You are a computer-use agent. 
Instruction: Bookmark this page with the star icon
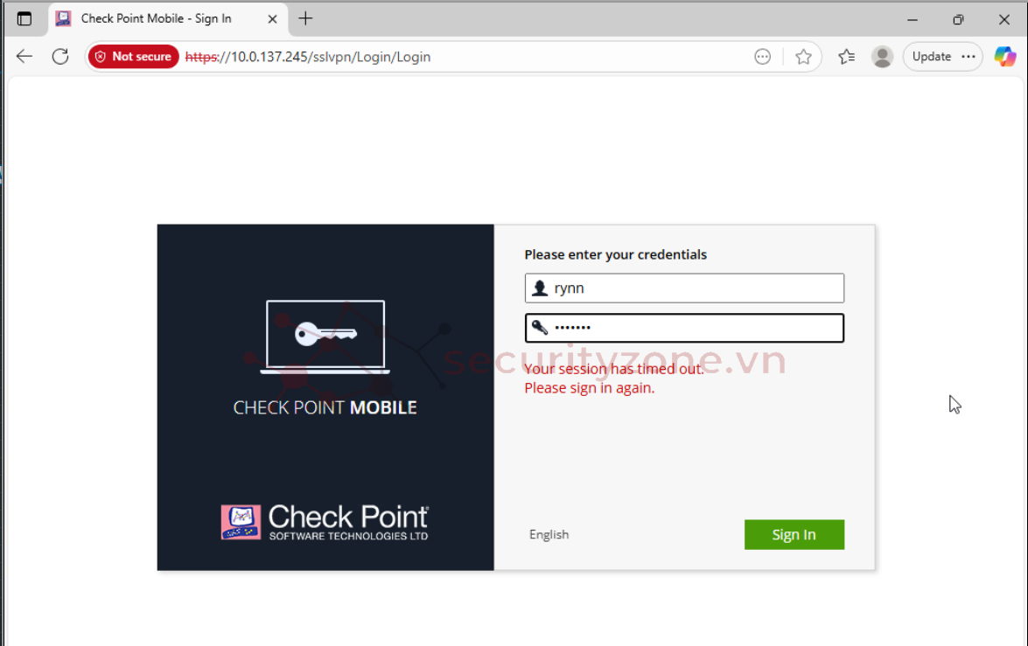click(803, 57)
